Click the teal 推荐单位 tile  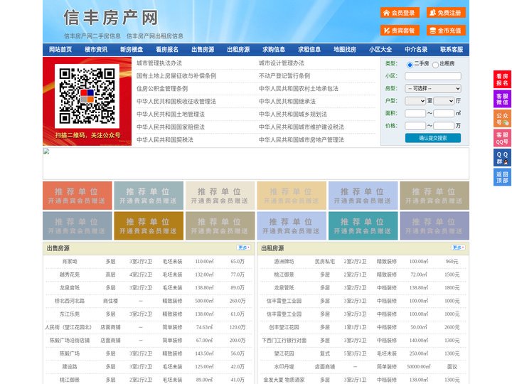tap(363, 226)
